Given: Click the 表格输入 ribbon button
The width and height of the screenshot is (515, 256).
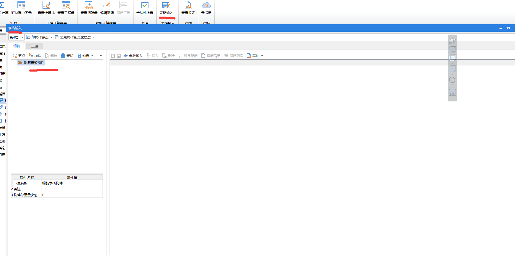Looking at the screenshot, I should 166,8.
